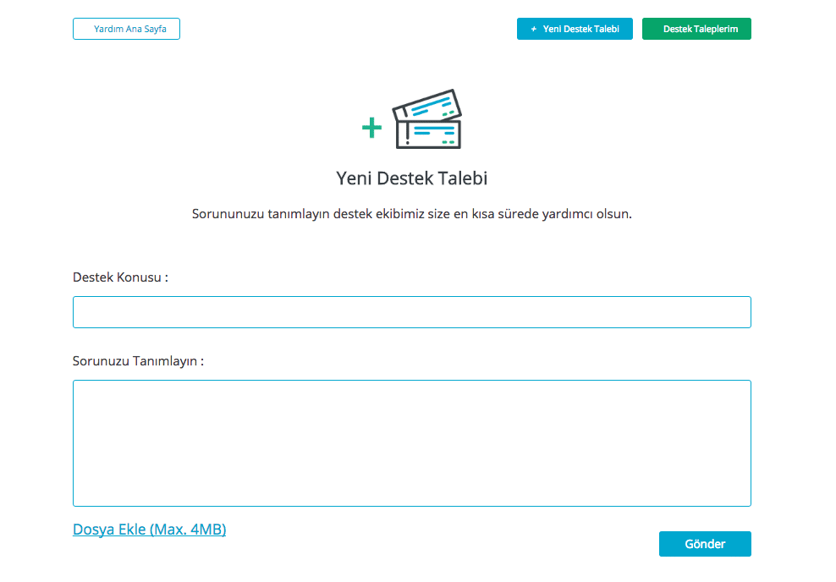This screenshot has height=582, width=836.
Task: Click inside the Sorunuzu Tanımlayın text area
Action: 411,442
